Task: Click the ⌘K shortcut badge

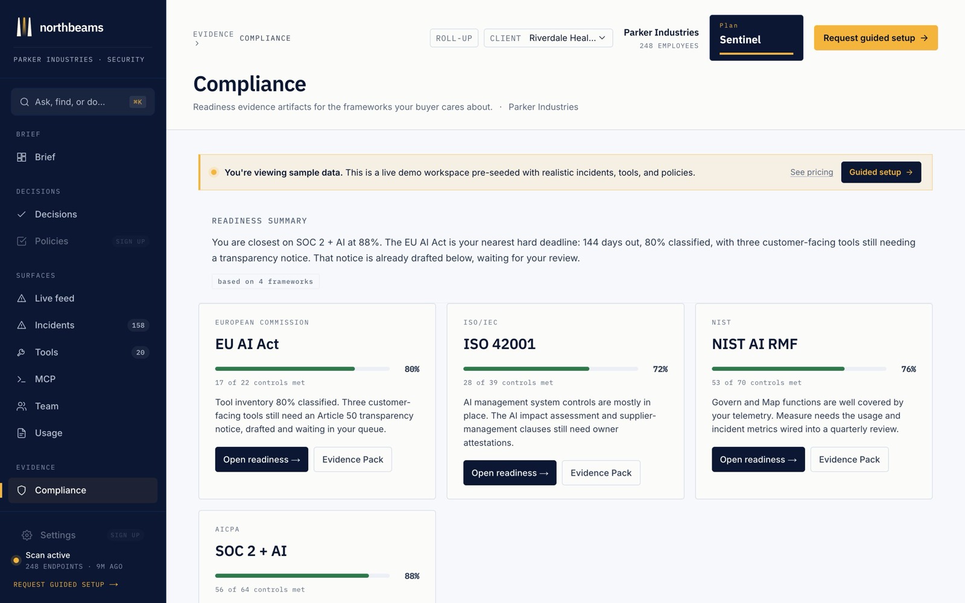Action: [x=138, y=102]
